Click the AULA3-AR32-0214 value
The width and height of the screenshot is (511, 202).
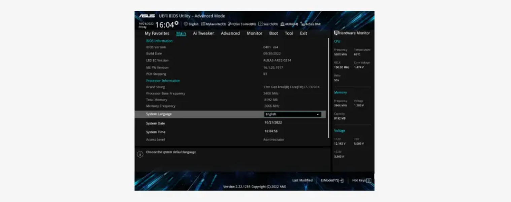point(277,61)
